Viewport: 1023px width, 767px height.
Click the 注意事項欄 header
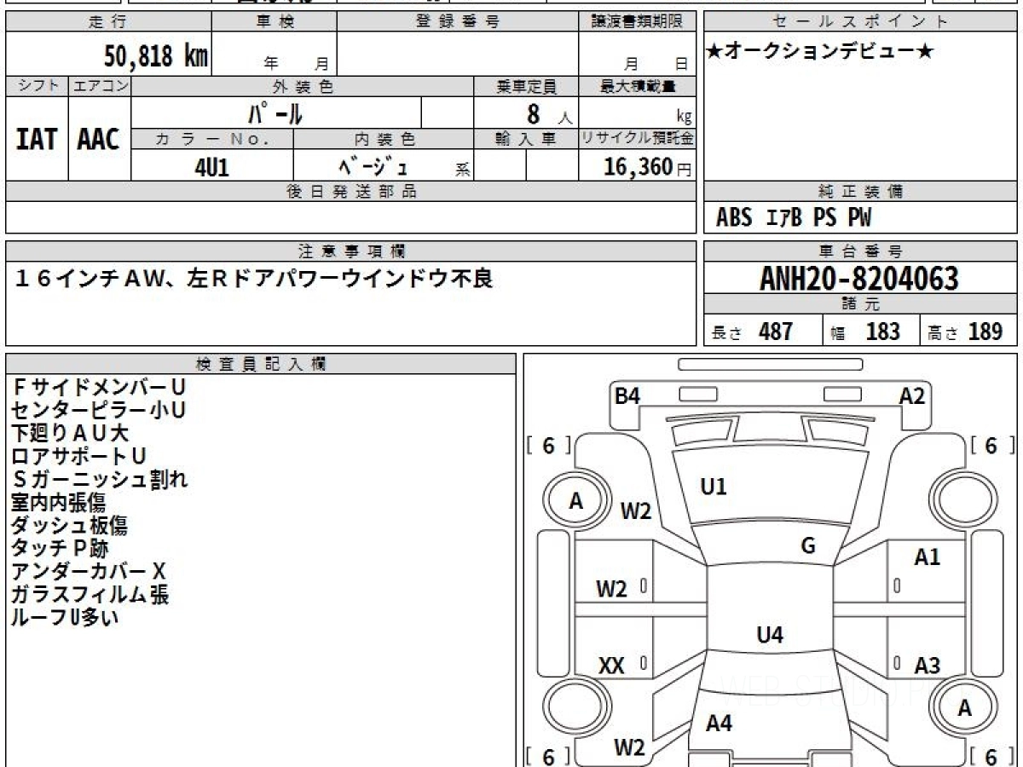[x=351, y=251]
